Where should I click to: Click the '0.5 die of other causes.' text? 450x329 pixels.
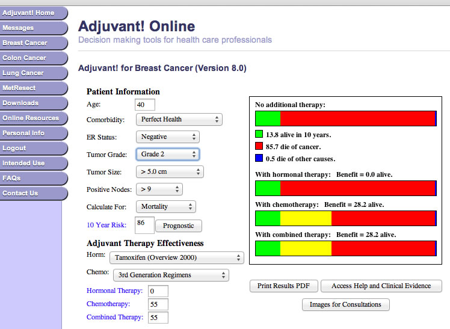[x=300, y=159]
